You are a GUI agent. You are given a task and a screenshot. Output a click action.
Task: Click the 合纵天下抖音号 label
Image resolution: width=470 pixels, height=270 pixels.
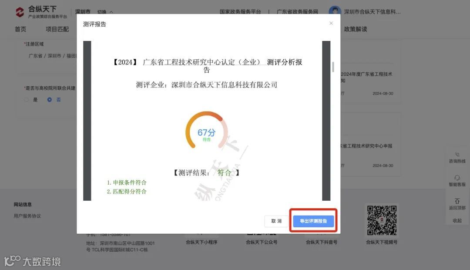[x=321, y=242]
